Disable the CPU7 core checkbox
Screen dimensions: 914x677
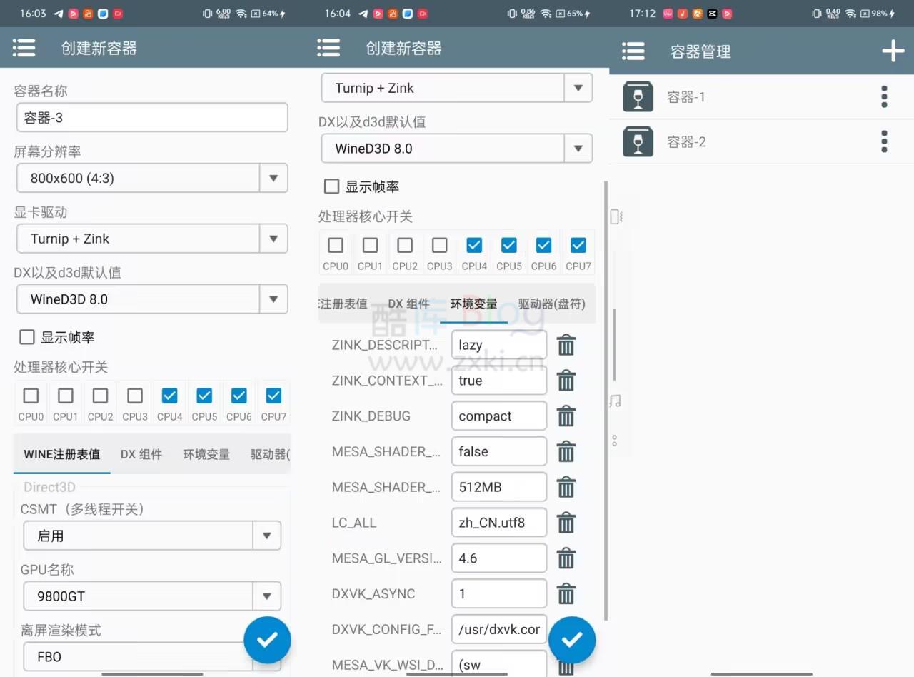[273, 395]
